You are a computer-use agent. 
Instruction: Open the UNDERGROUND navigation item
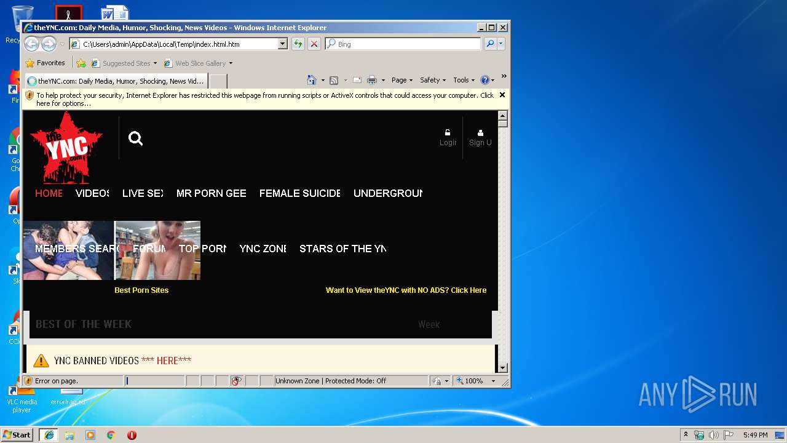(x=388, y=193)
